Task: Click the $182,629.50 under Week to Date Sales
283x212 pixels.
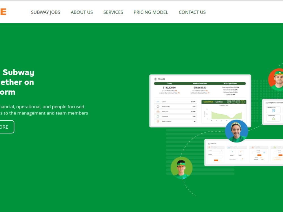Action: pyautogui.click(x=200, y=88)
